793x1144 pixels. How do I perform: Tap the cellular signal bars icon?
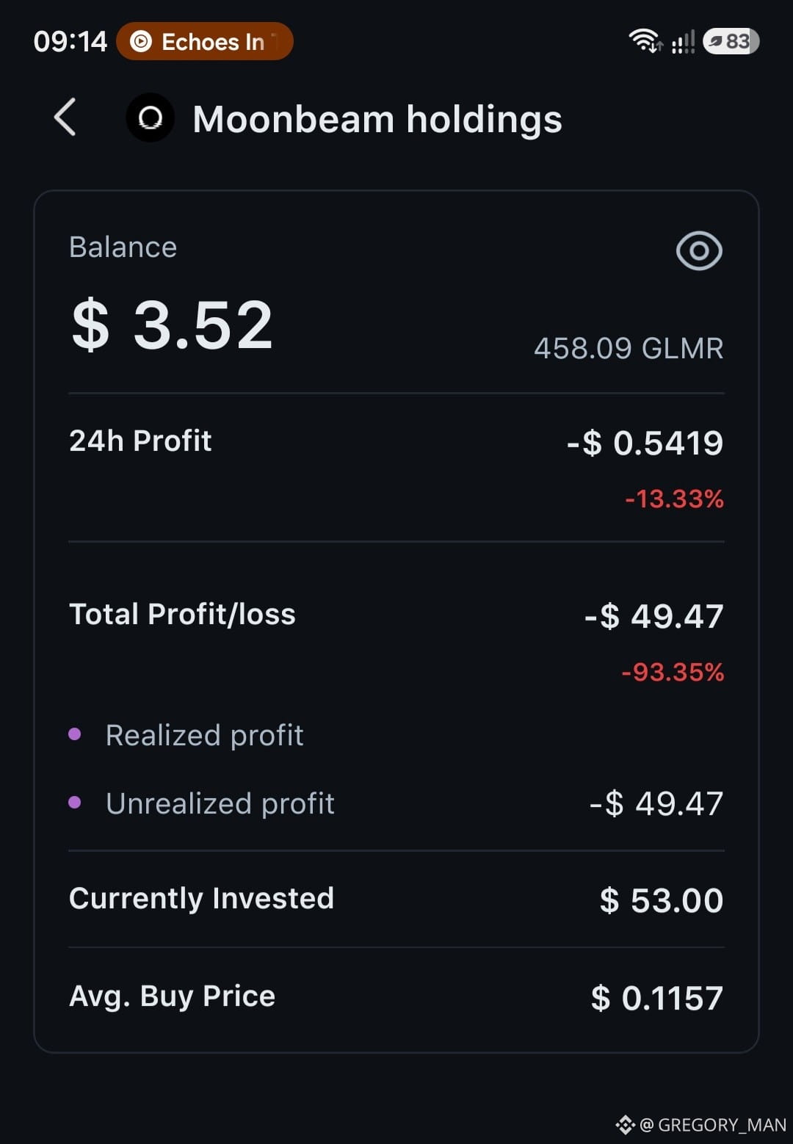point(683,42)
